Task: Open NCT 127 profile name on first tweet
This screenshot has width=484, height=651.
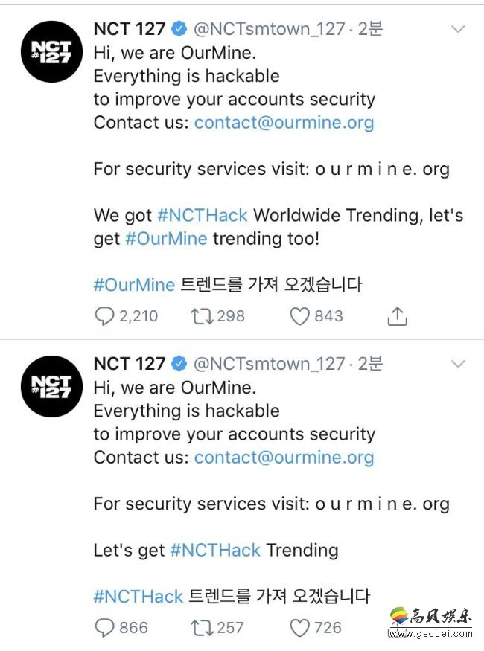Action: point(130,29)
